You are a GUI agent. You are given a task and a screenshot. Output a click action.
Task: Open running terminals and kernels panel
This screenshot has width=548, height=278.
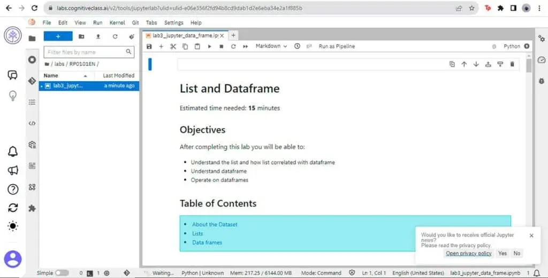(x=32, y=60)
